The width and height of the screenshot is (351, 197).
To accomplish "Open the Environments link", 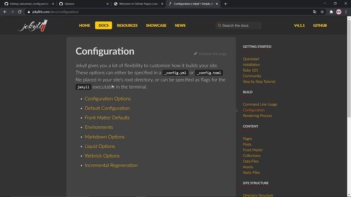I will 99,128.
